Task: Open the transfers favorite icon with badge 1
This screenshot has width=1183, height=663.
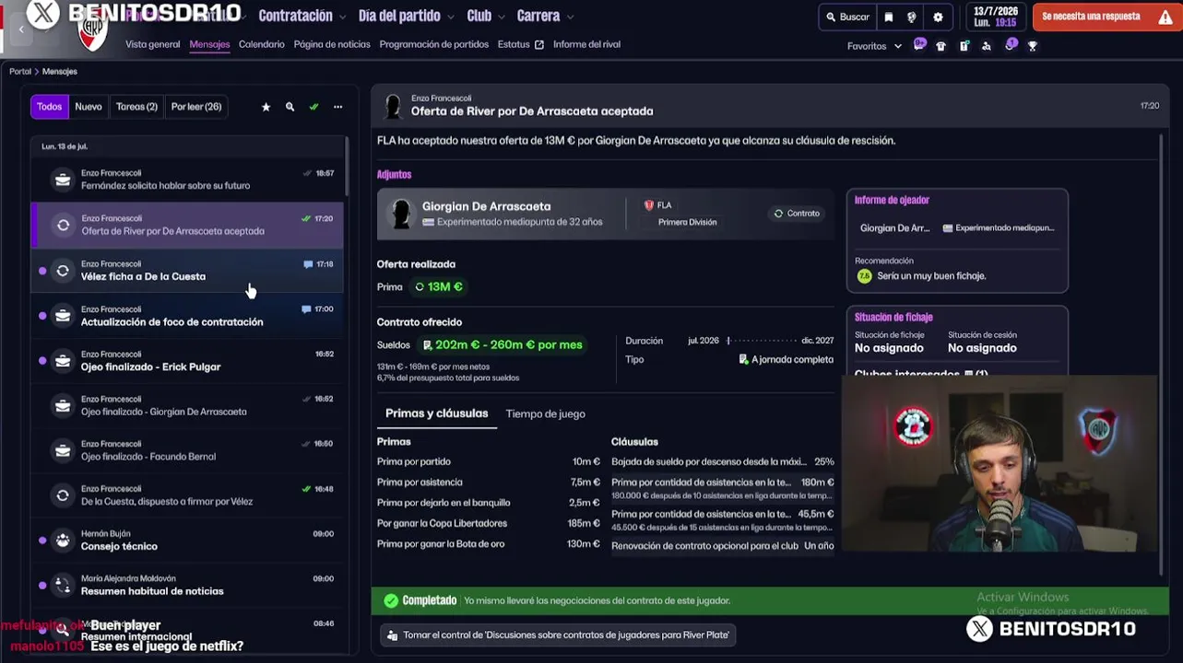Action: pos(1011,45)
